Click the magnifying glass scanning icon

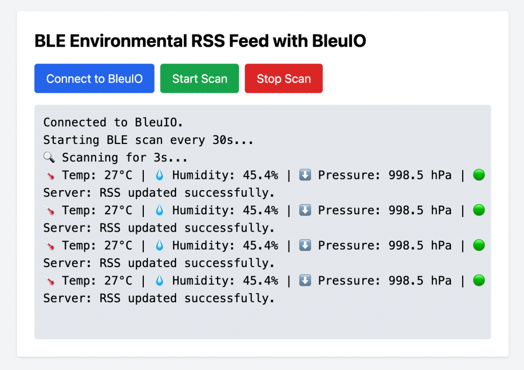click(49, 157)
